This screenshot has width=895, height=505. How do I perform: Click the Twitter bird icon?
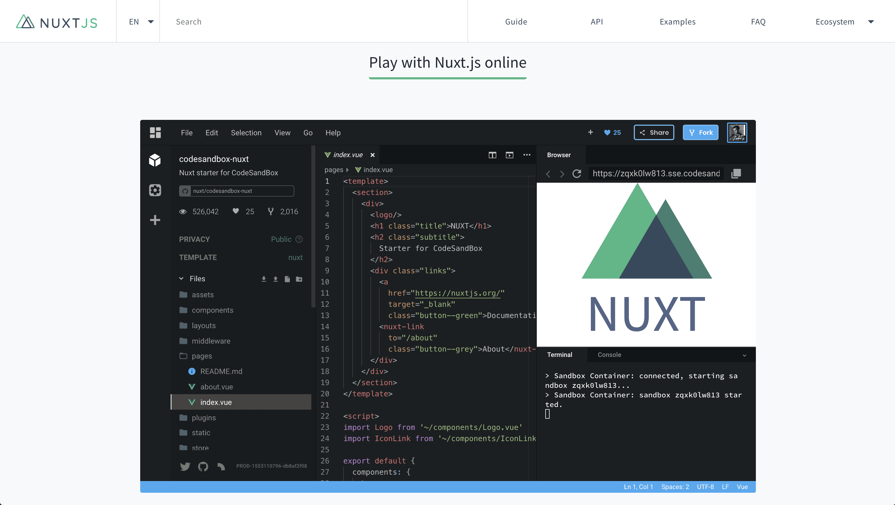185,466
